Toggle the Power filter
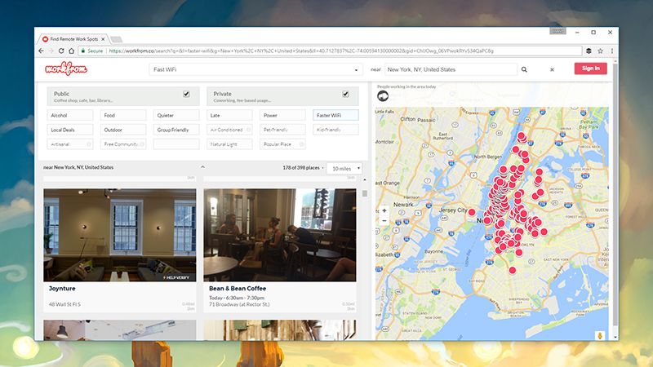 click(282, 115)
